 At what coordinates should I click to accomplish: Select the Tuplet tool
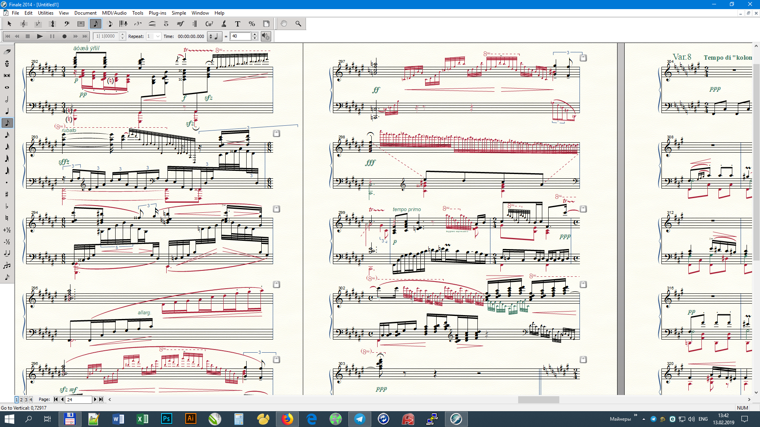tap(138, 24)
